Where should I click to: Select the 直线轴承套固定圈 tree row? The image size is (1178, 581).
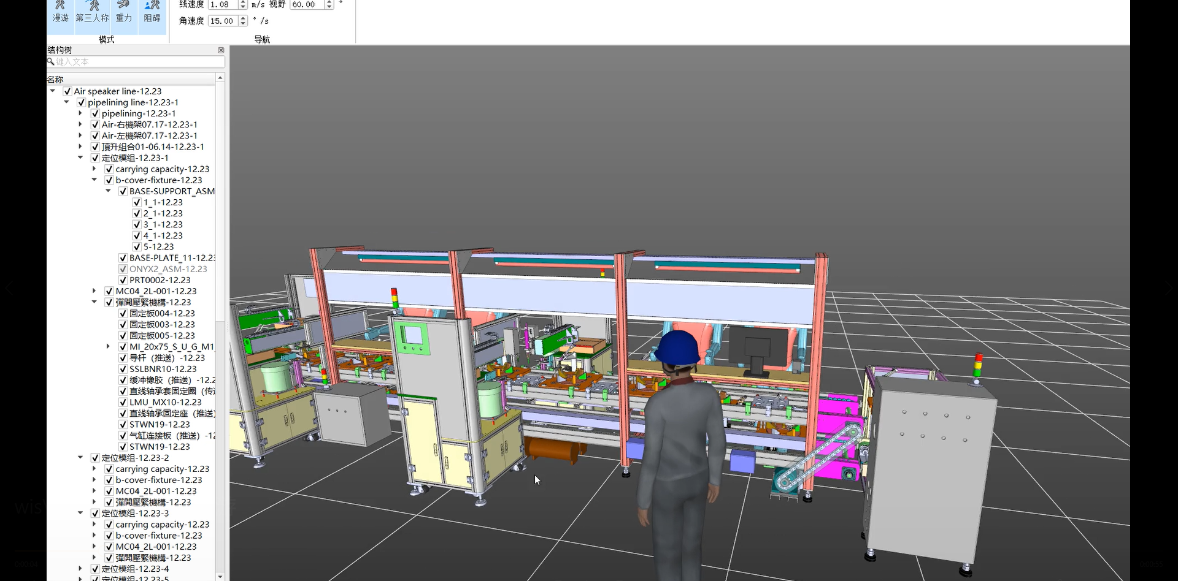pyautogui.click(x=172, y=391)
